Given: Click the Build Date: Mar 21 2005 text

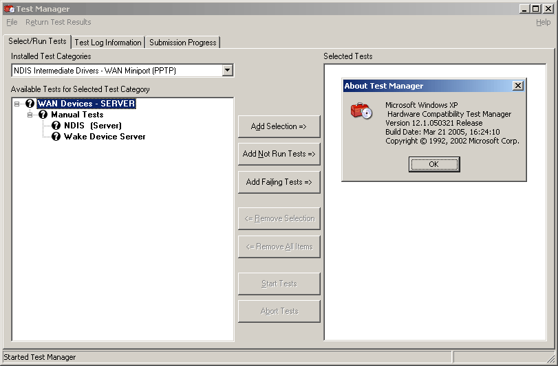Looking at the screenshot, I should (442, 132).
